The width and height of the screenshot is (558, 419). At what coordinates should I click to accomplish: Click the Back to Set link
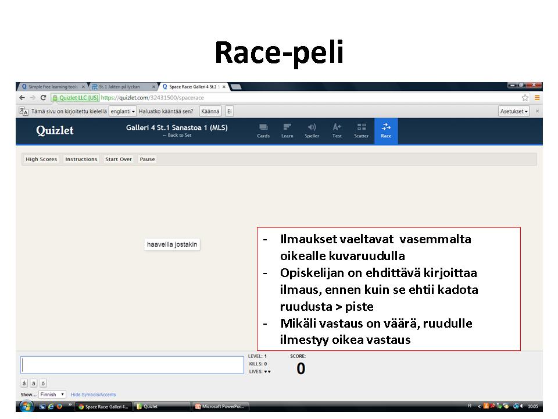(177, 136)
